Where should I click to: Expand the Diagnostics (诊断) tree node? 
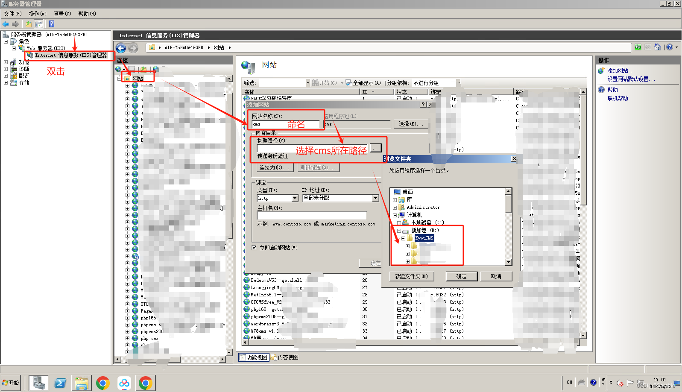tap(6, 69)
